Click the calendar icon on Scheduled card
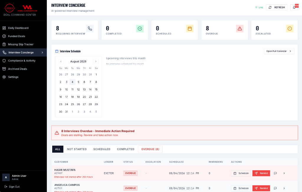 coord(190,29)
